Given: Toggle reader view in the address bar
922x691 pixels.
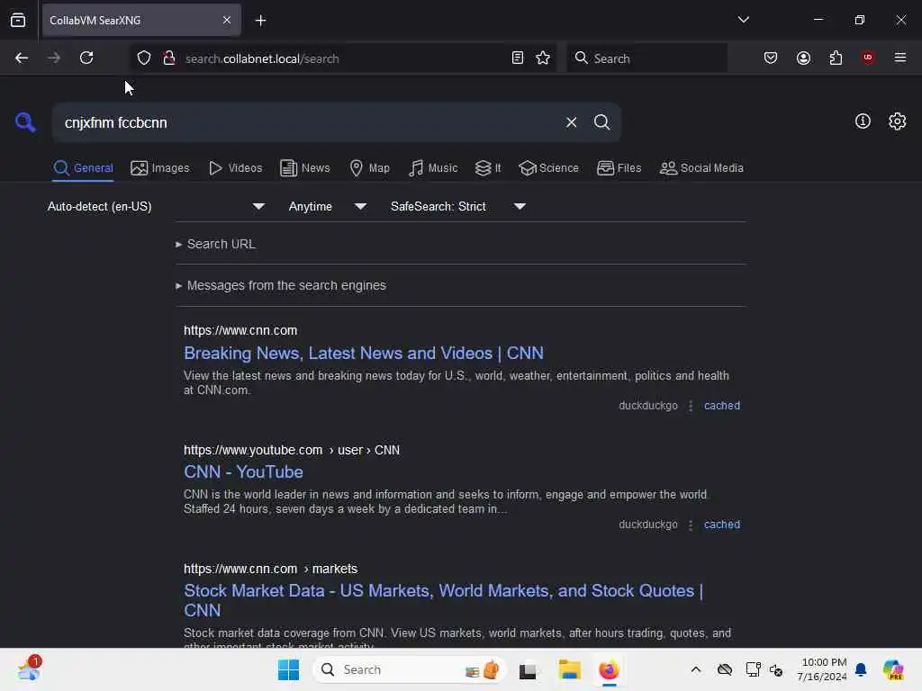Looking at the screenshot, I should [518, 58].
